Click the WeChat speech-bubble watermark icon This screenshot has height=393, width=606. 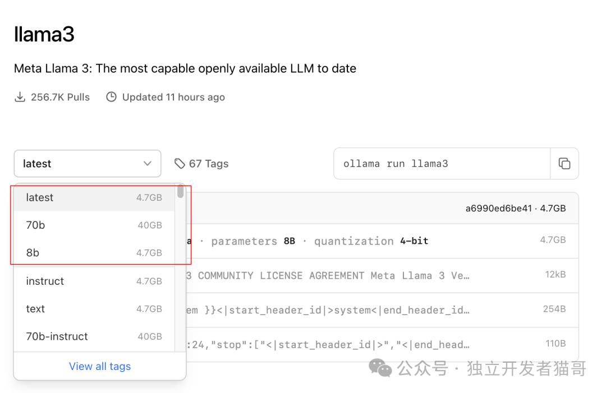(380, 368)
